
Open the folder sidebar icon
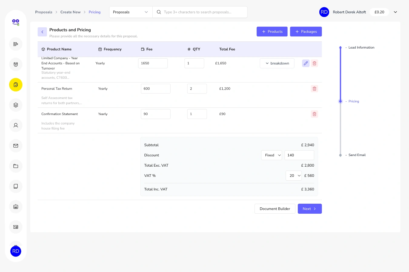tap(16, 166)
